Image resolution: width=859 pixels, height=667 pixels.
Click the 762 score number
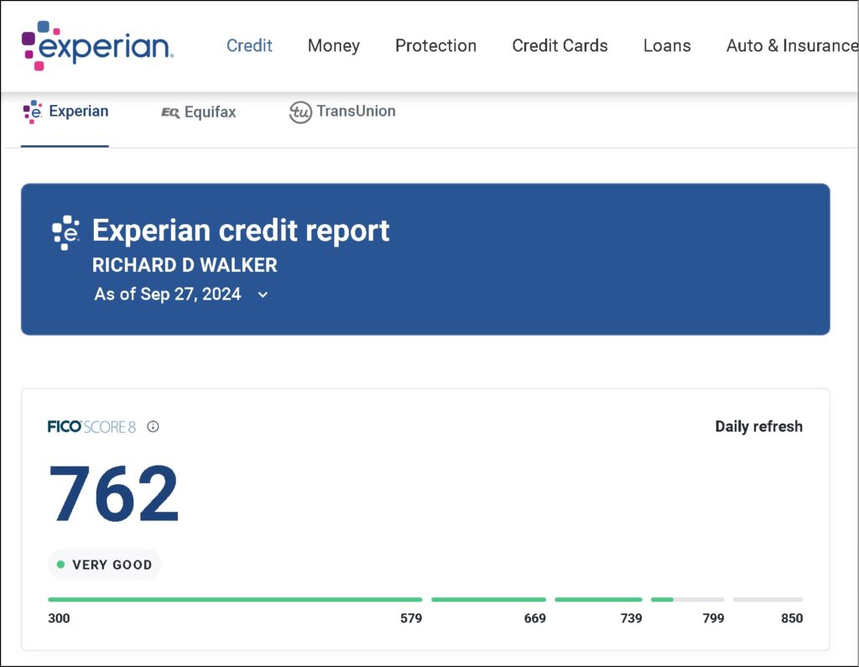114,494
